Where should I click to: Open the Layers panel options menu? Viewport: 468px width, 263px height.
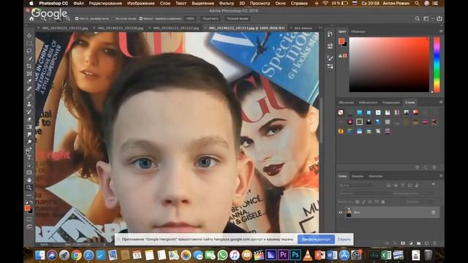pos(441,175)
